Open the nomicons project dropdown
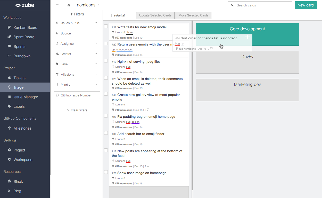The height and width of the screenshot is (198, 322). (x=88, y=5)
